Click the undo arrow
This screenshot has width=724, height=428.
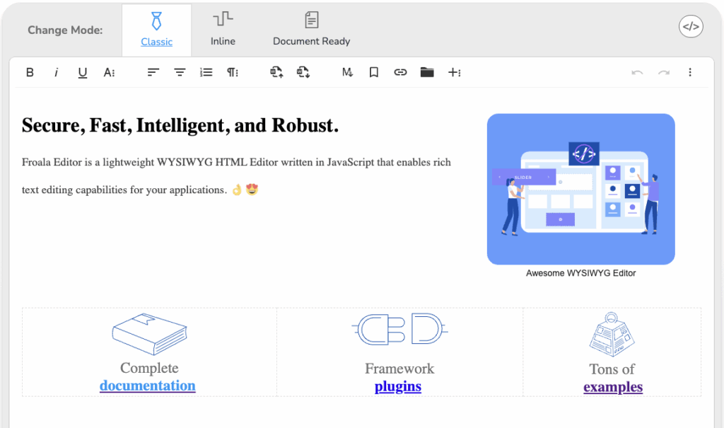(637, 73)
